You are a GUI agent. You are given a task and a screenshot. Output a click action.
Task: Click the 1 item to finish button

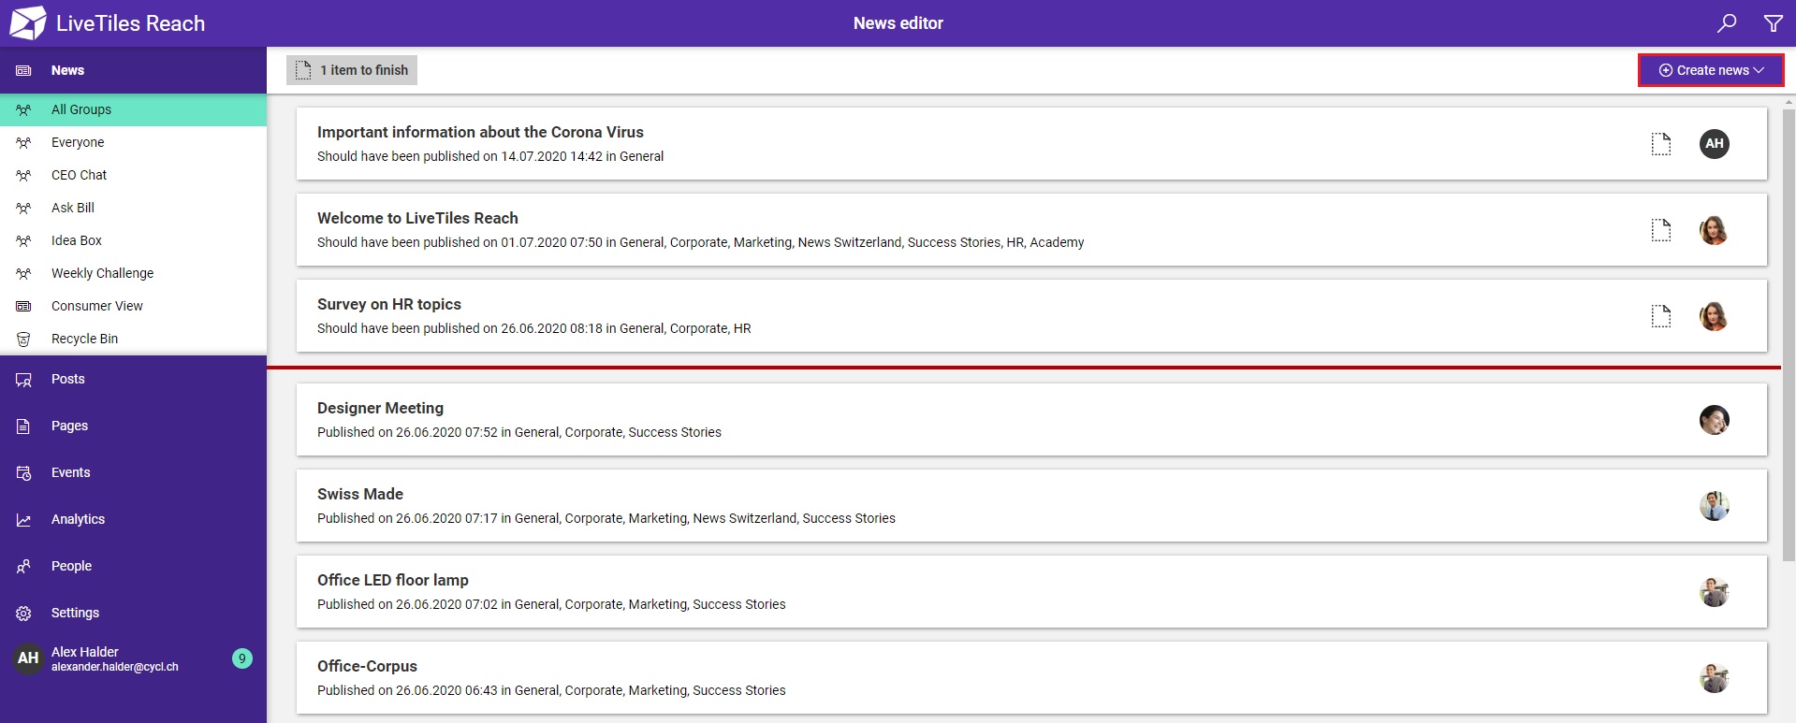pyautogui.click(x=352, y=70)
